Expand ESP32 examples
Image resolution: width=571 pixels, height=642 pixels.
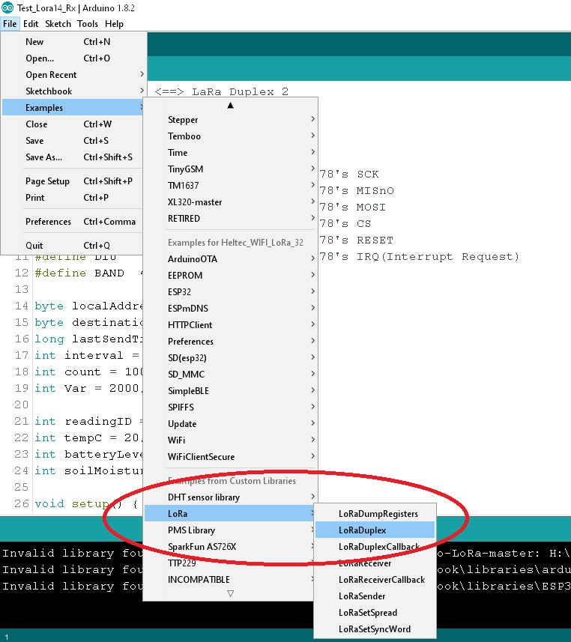point(230,291)
